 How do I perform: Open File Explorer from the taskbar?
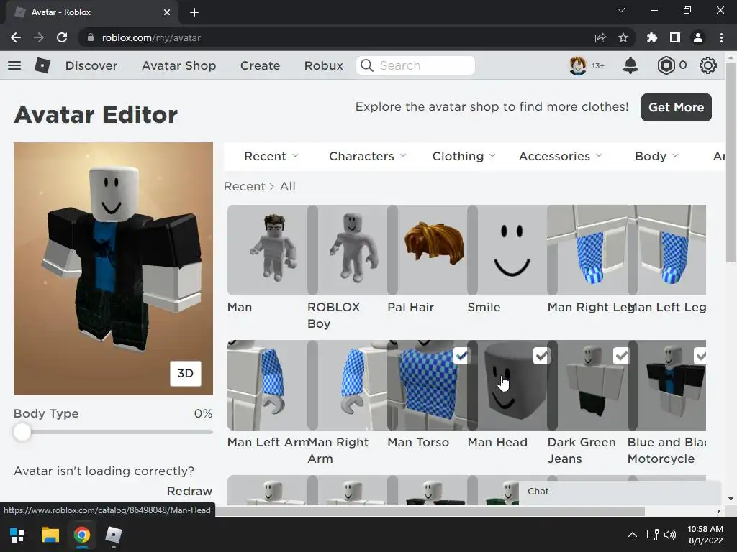50,535
